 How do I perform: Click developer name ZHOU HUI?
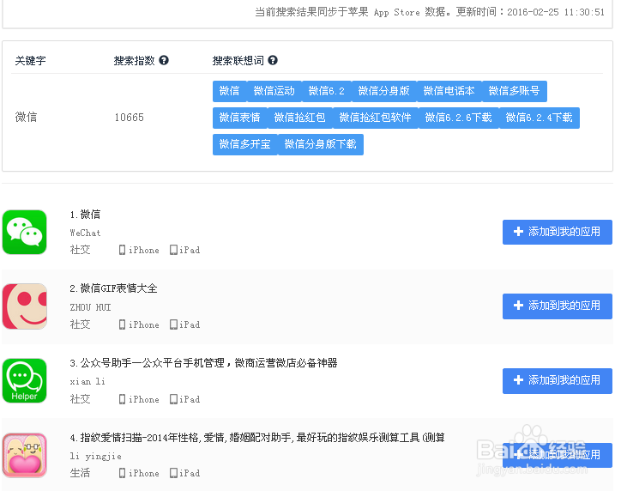(x=90, y=307)
